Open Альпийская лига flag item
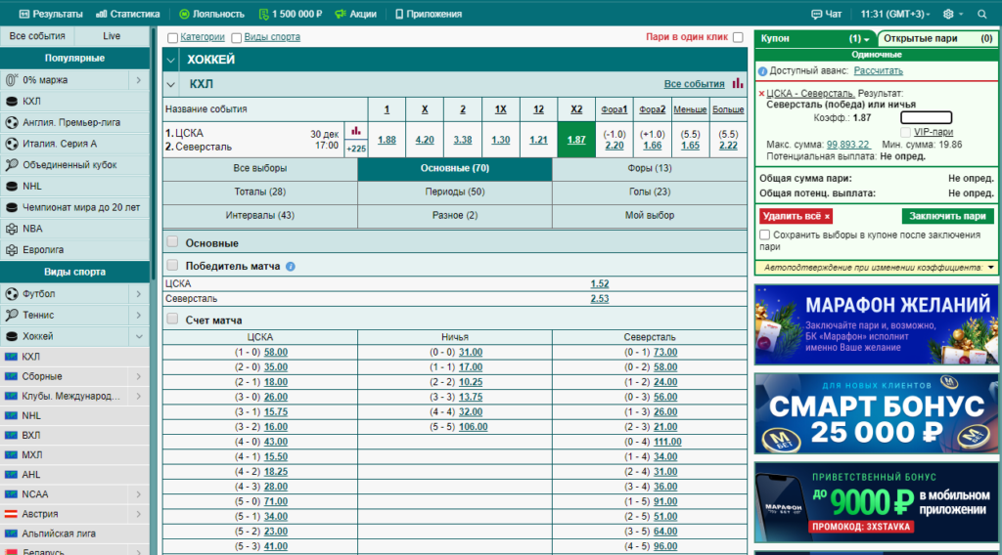 click(x=74, y=534)
